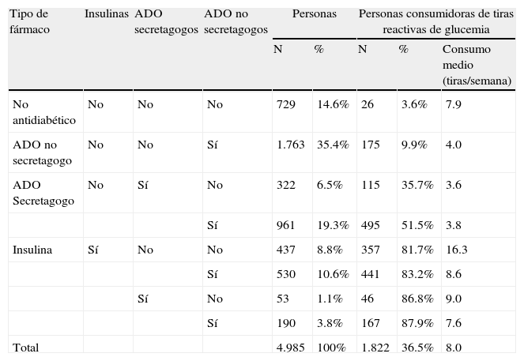Click the "Tipo de fármaco" column header
This screenshot has width=524, height=361.
point(31,21)
